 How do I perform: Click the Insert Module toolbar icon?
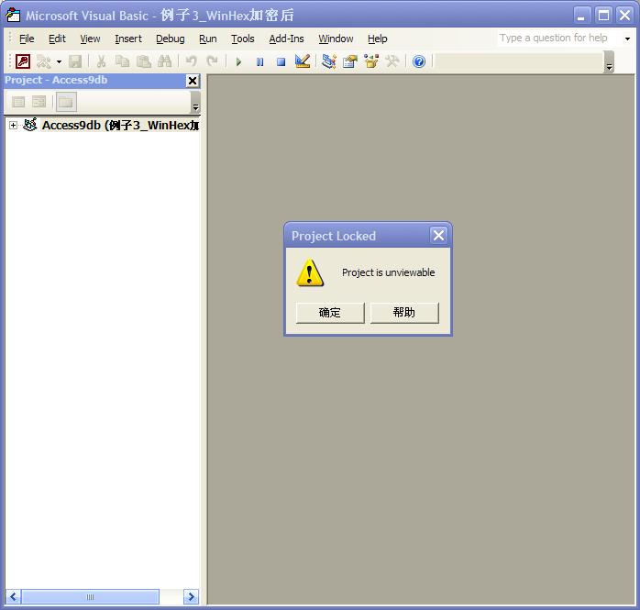(44, 61)
